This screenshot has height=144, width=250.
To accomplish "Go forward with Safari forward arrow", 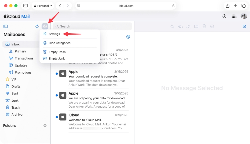I will coord(67,6).
